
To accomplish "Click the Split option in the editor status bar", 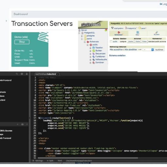I will (50, 161).
